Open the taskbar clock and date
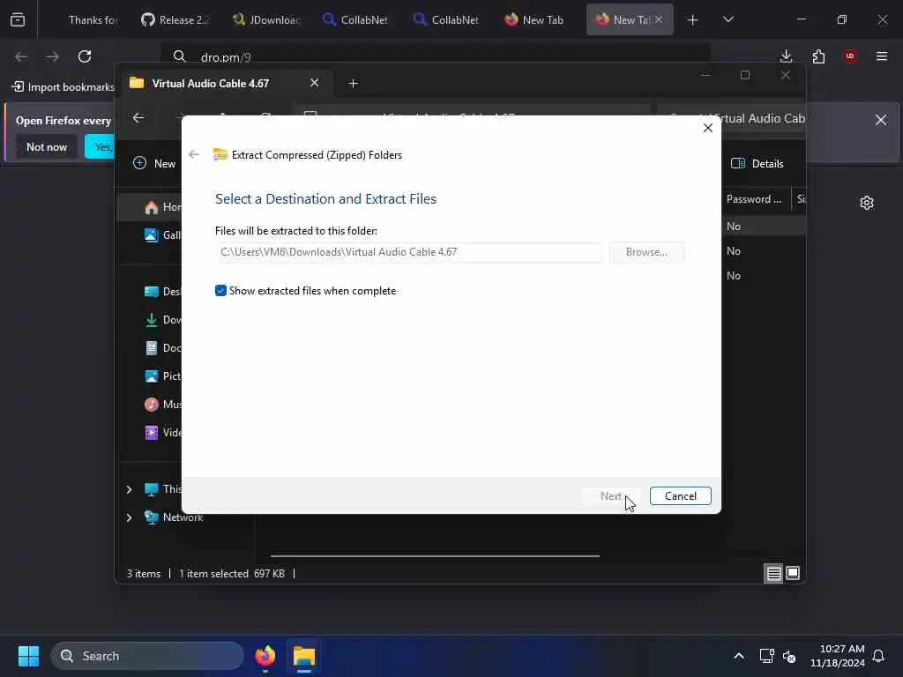Viewport: 903px width, 677px height. pyautogui.click(x=837, y=656)
